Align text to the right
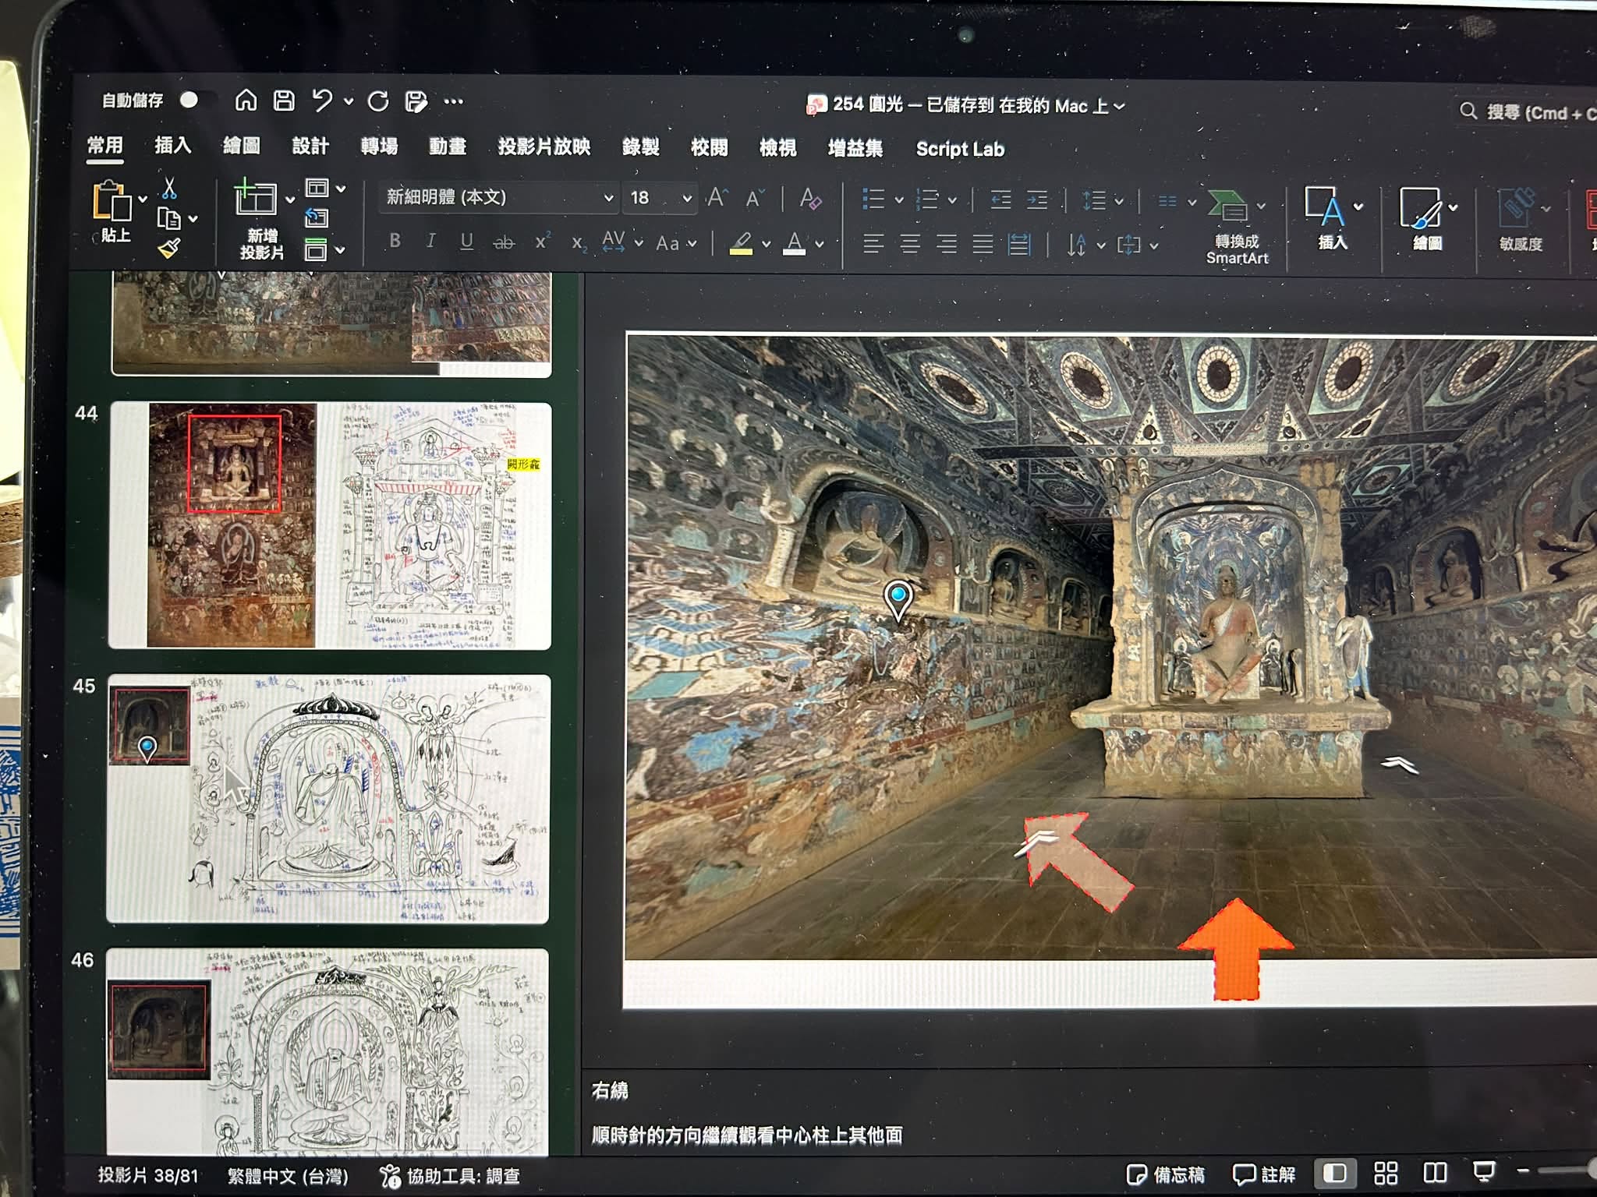 [946, 244]
